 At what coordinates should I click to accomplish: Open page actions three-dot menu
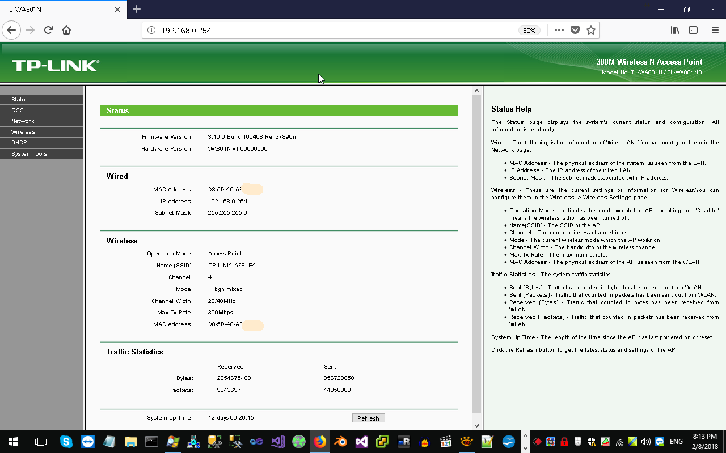(559, 30)
